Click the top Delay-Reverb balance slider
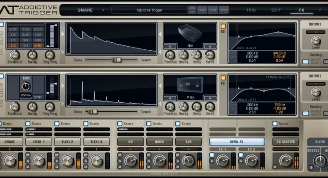The image size is (328, 178). 116,60
